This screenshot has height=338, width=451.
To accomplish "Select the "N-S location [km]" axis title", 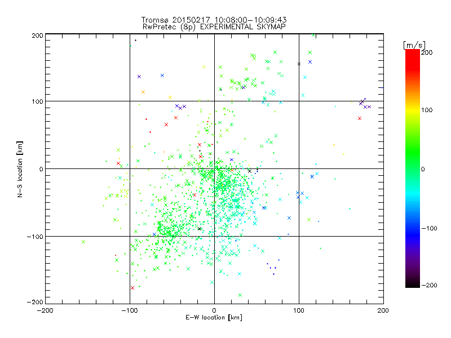I will [x=20, y=170].
